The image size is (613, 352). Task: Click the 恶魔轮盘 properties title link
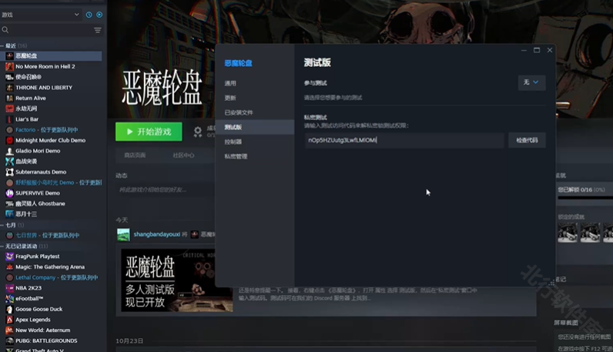[238, 63]
